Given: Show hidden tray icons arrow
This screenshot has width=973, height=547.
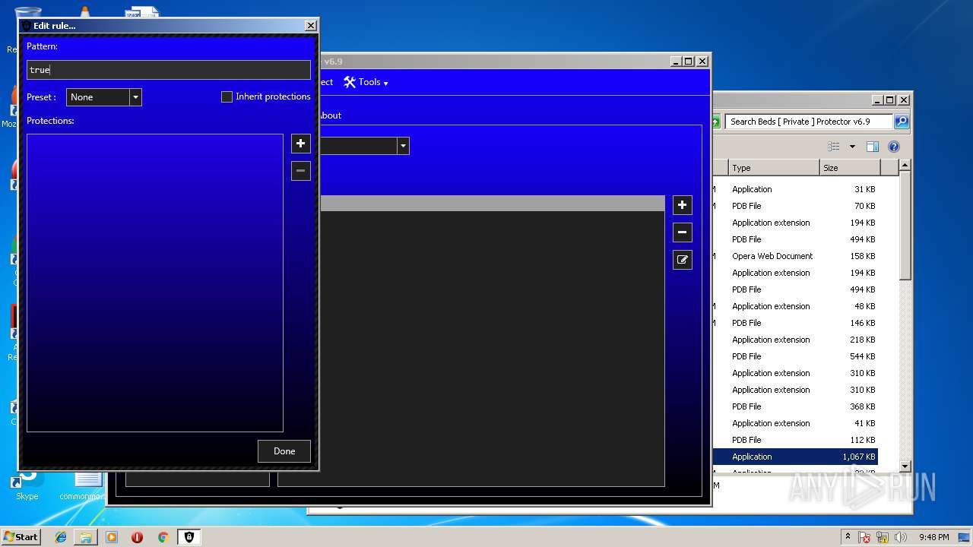Looking at the screenshot, I should 848,536.
